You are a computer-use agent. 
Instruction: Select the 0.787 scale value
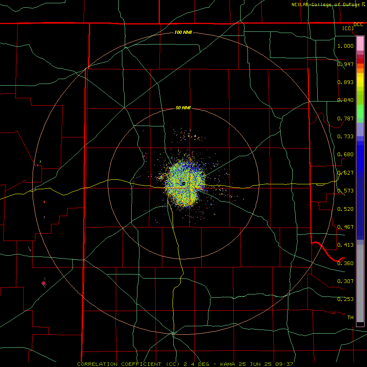(x=345, y=118)
